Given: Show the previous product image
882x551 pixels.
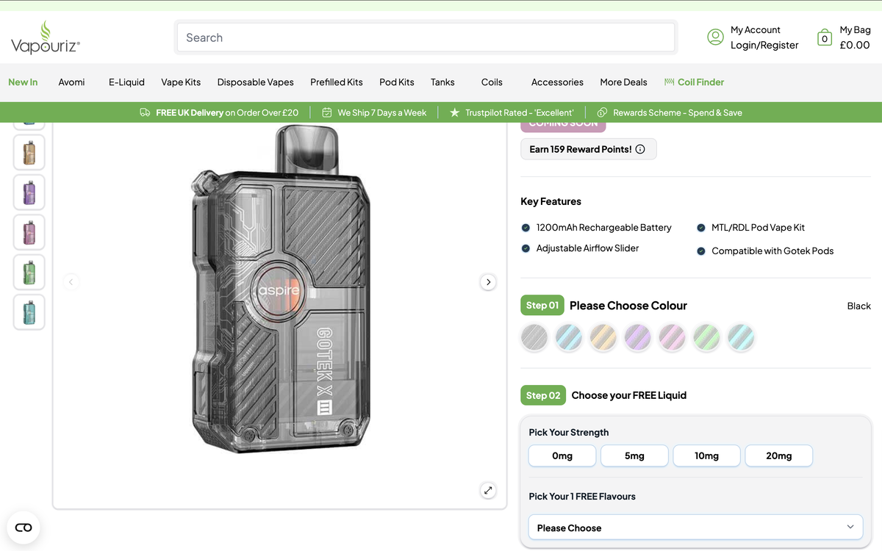Looking at the screenshot, I should click(71, 281).
